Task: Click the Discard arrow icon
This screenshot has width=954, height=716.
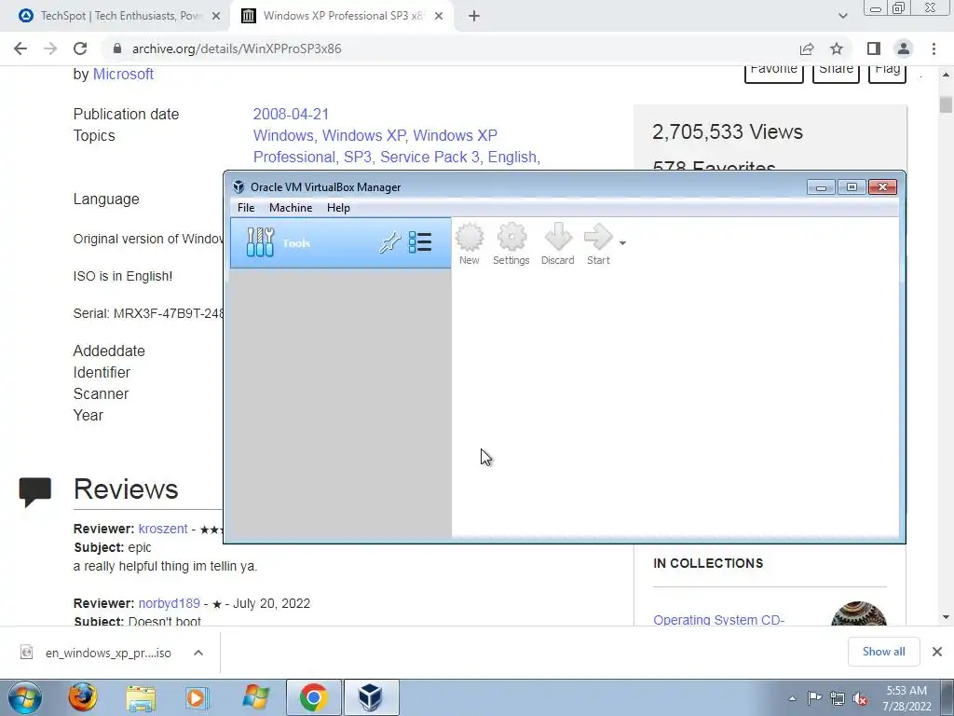Action: 557,243
